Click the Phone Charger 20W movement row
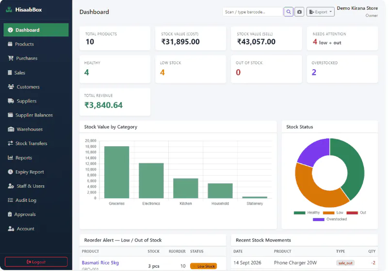 [305, 263]
